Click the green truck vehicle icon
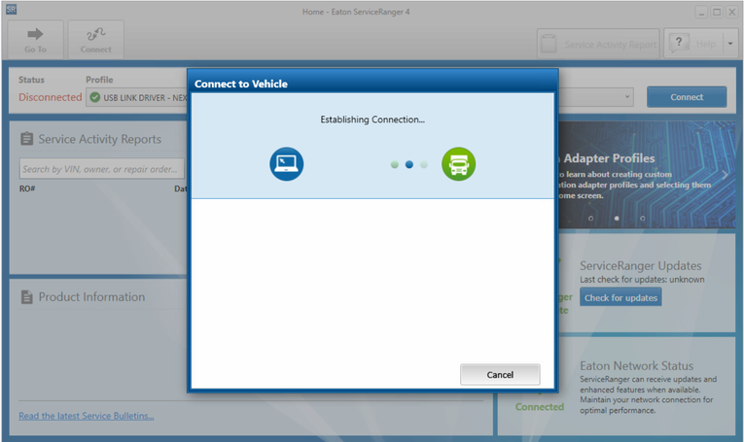Screen dimensions: 744x442 pos(458,164)
